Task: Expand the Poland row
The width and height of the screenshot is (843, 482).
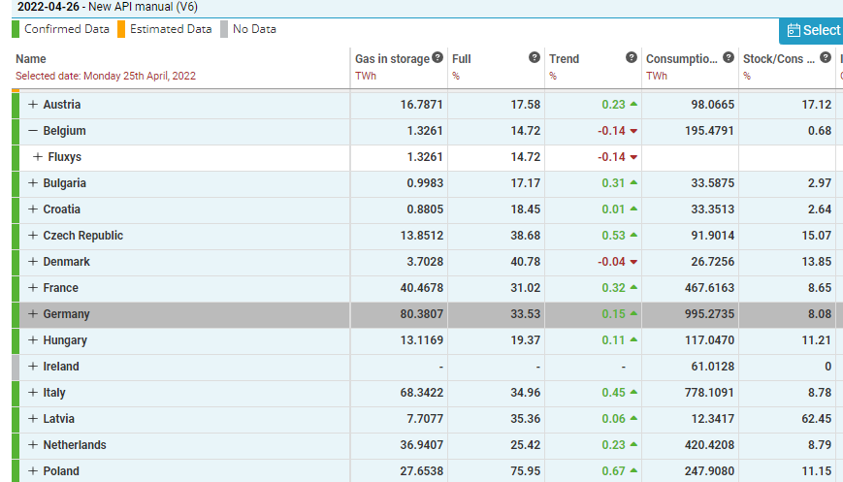Action: pyautogui.click(x=33, y=471)
